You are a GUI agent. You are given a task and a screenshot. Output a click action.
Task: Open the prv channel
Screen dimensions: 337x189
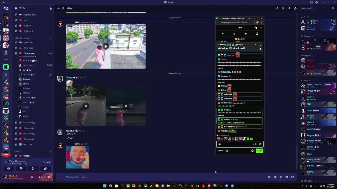[33, 20]
